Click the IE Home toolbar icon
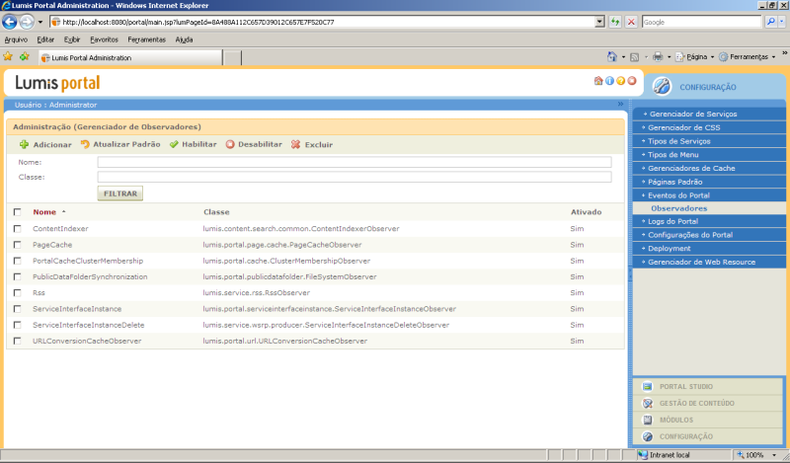 (x=611, y=57)
